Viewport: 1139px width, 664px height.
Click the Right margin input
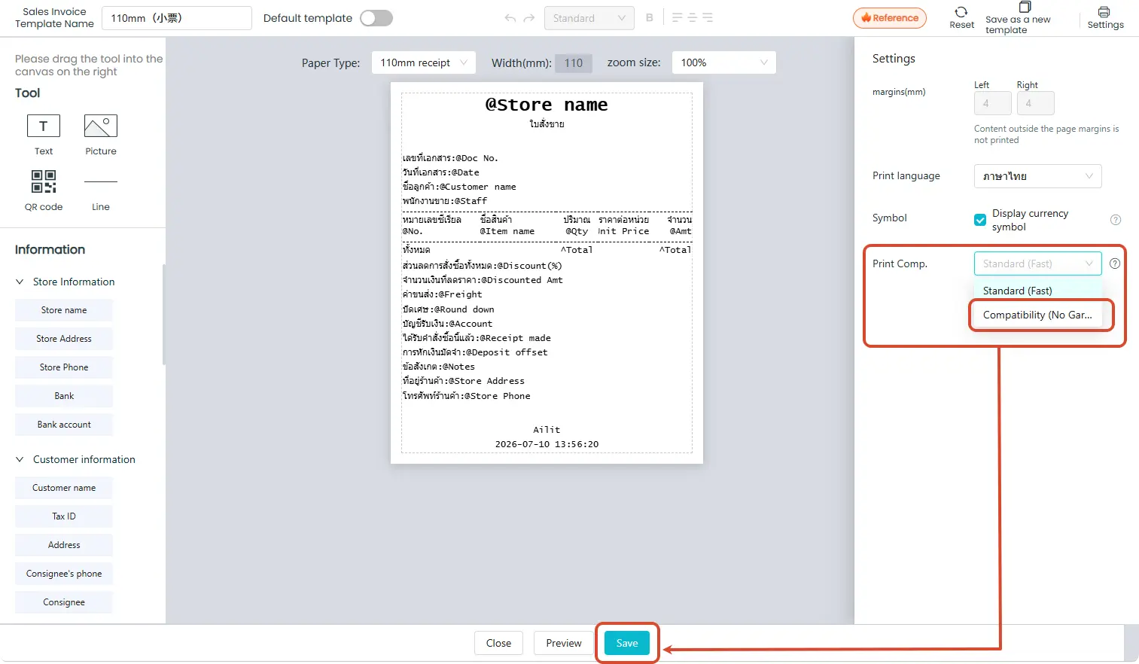pyautogui.click(x=1036, y=103)
